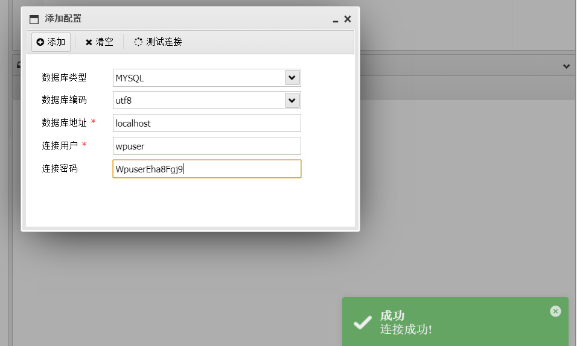Screen dimensions: 577x346
Task: Click the 数据库地址 label
Action: (64, 123)
